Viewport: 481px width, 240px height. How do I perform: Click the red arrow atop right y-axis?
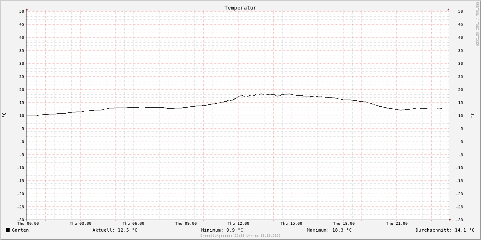pyautogui.click(x=448, y=9)
